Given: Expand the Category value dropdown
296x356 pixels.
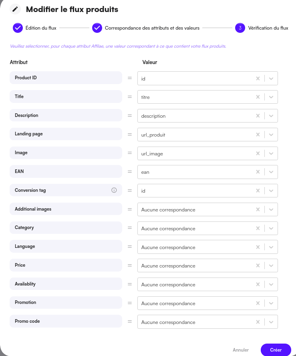Looking at the screenshot, I should pos(271,228).
